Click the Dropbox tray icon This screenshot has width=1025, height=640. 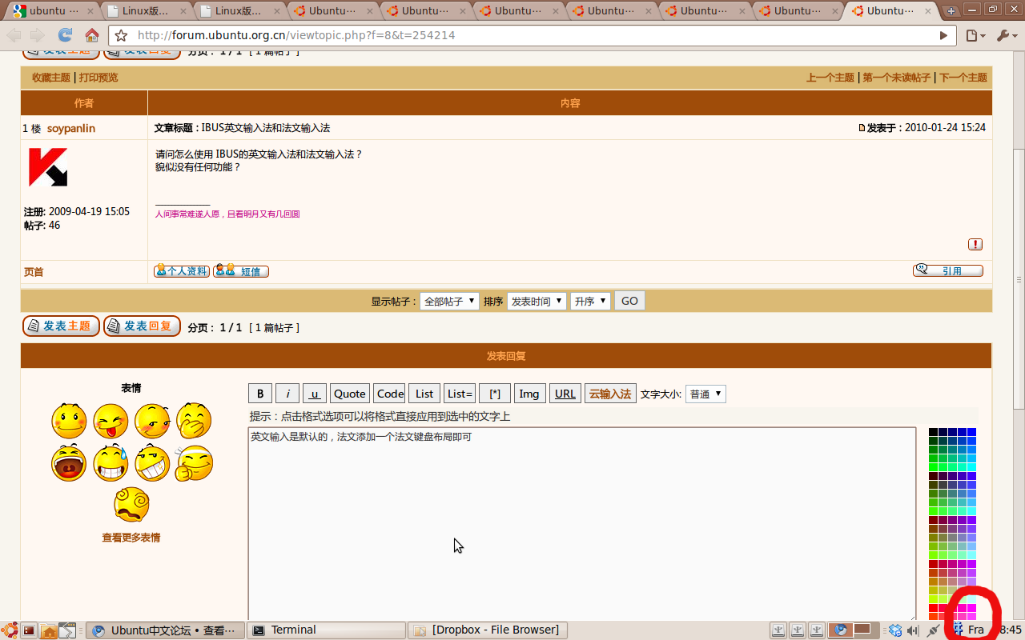[895, 630]
